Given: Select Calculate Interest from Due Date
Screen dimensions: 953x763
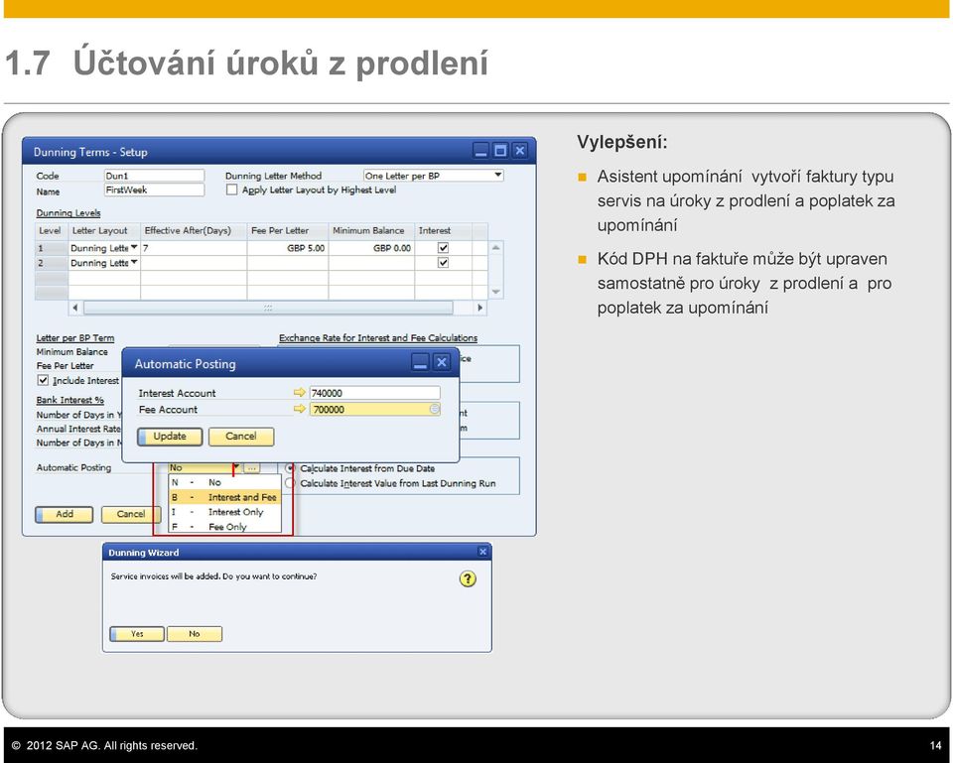Looking at the screenshot, I should [290, 468].
